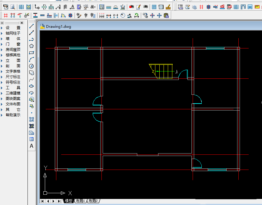Image resolution: width=262 pixels, height=205 pixels.
Task: Click the Multiline Text 'A' tool
Action: pos(32,146)
